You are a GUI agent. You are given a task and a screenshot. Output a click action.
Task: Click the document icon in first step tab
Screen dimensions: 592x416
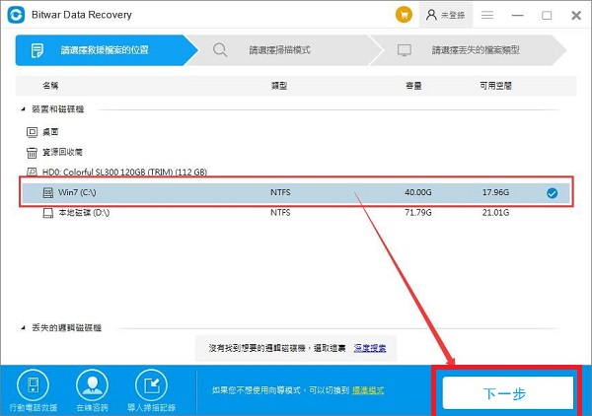pos(37,50)
